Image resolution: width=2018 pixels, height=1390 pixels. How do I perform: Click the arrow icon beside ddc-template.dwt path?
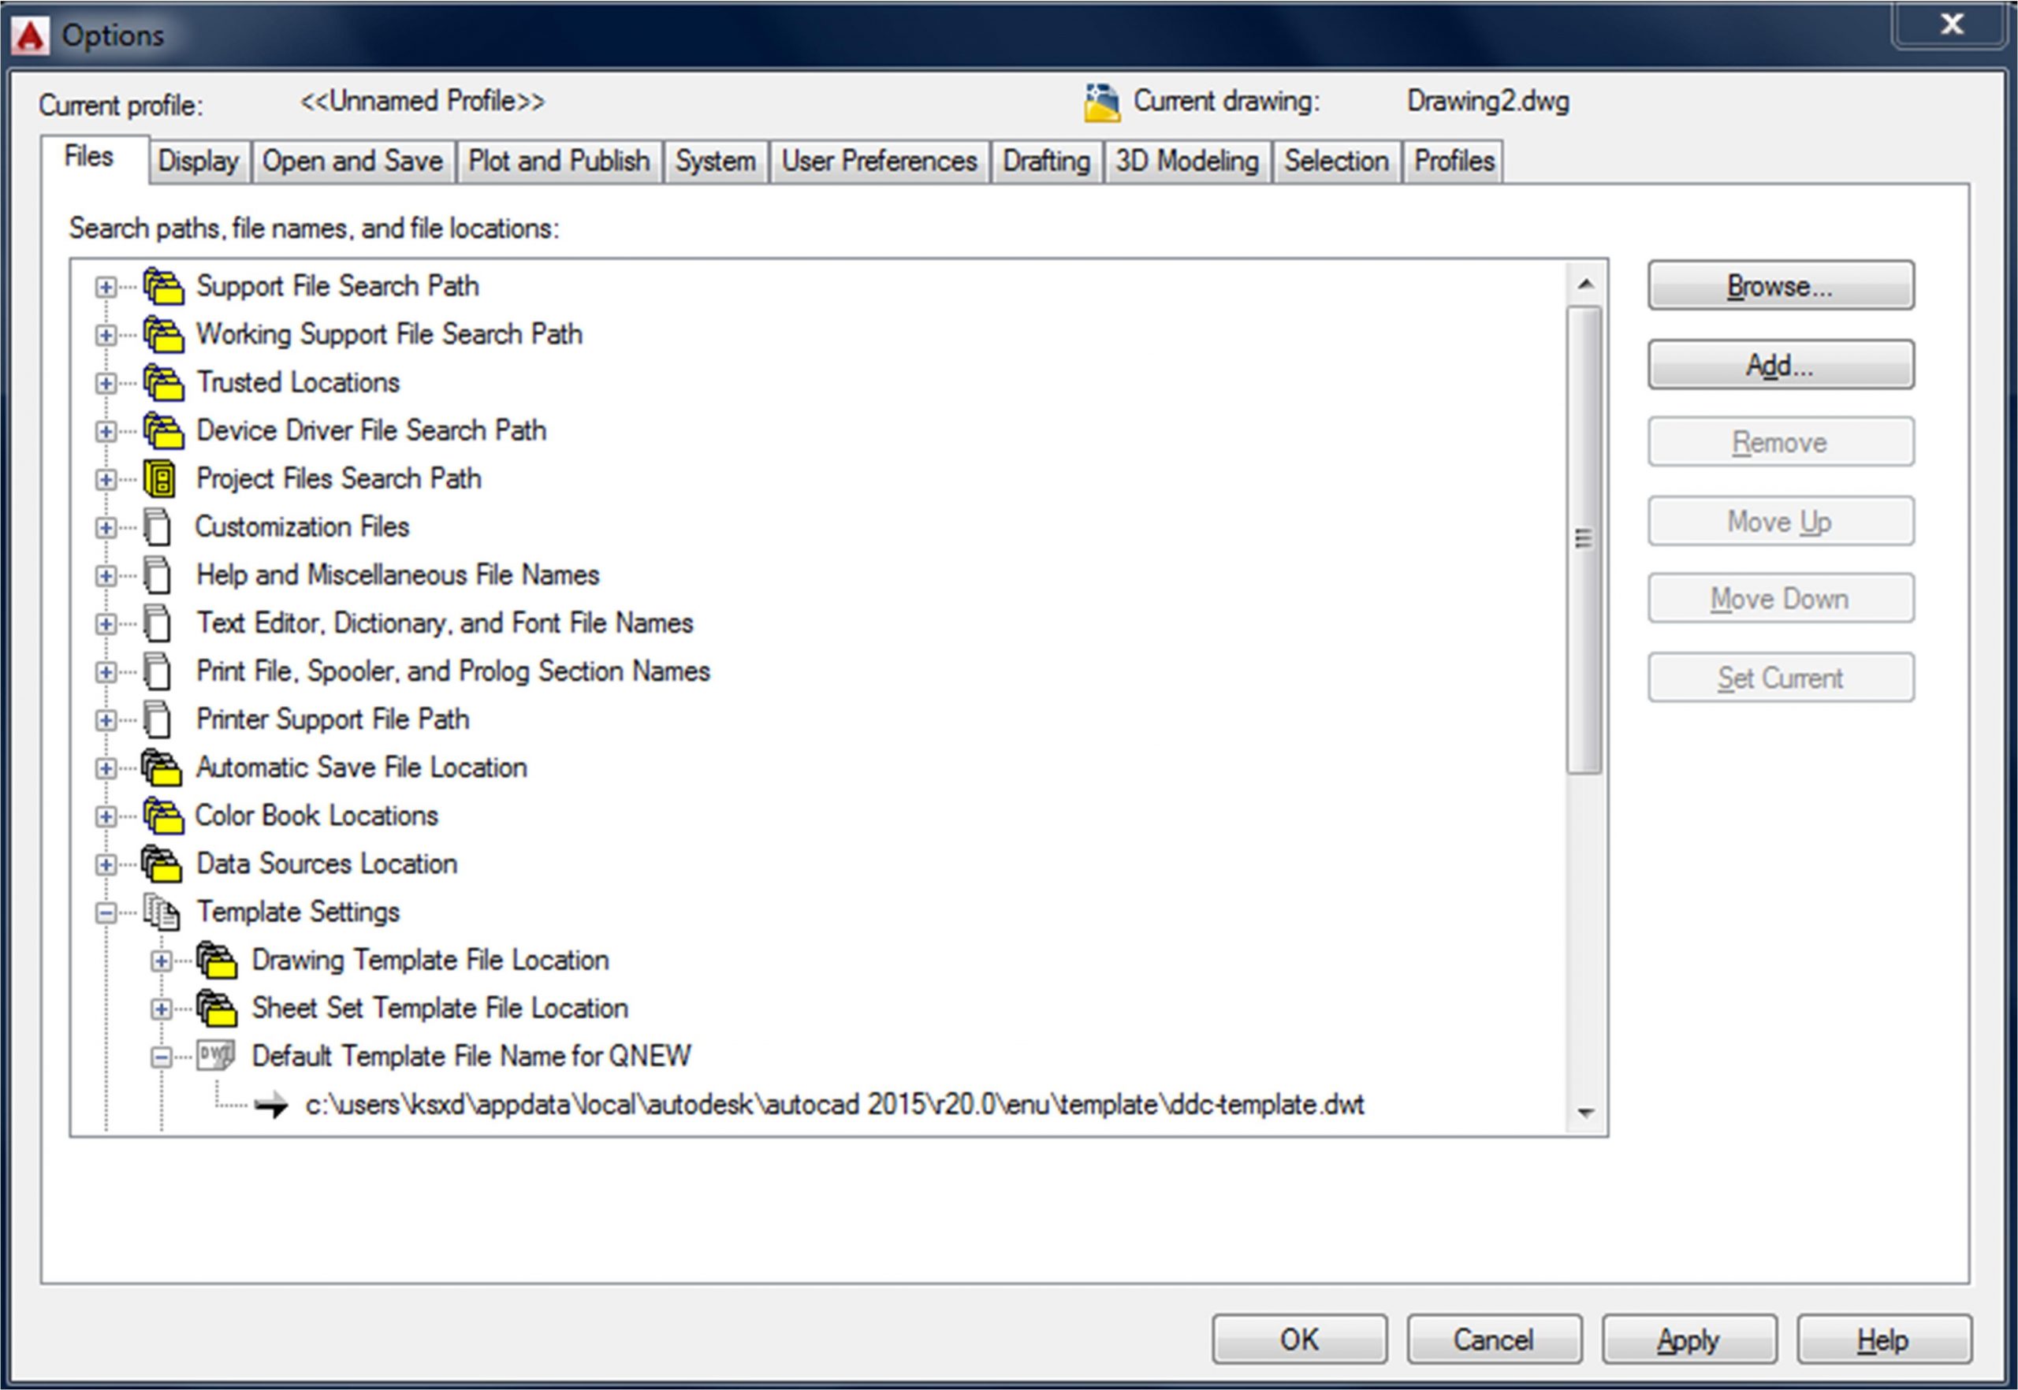(271, 1106)
